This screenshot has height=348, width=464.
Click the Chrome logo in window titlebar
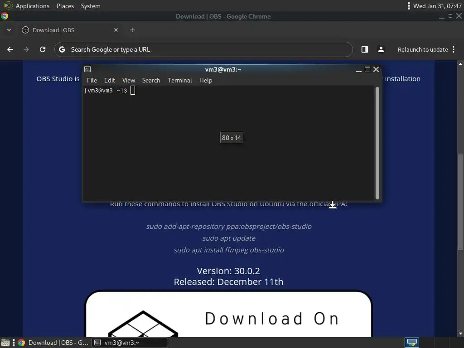5,16
